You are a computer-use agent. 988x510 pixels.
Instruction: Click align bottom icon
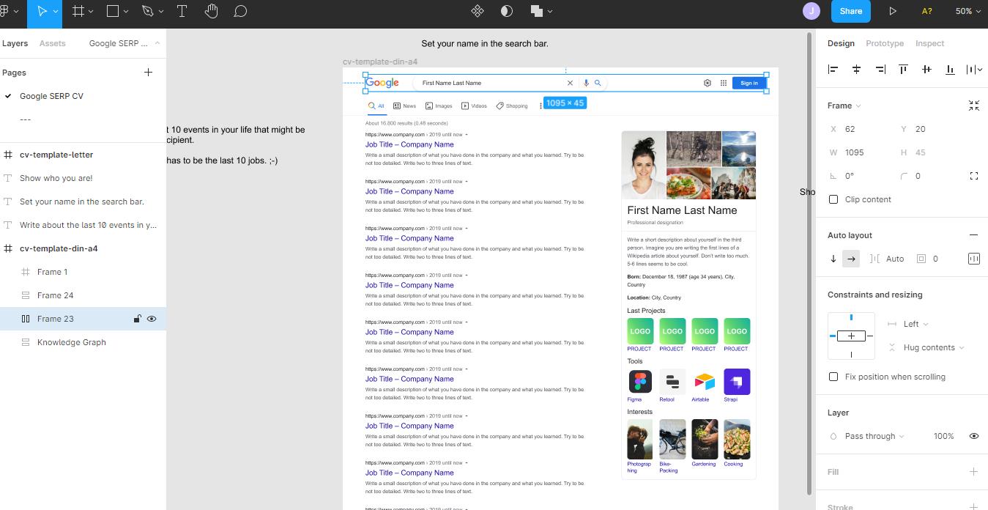point(950,69)
